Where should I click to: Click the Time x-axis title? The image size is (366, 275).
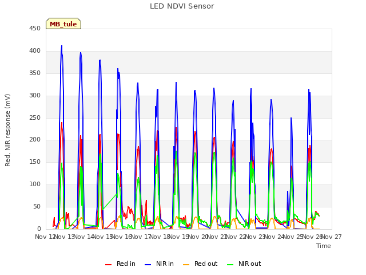click(324, 246)
